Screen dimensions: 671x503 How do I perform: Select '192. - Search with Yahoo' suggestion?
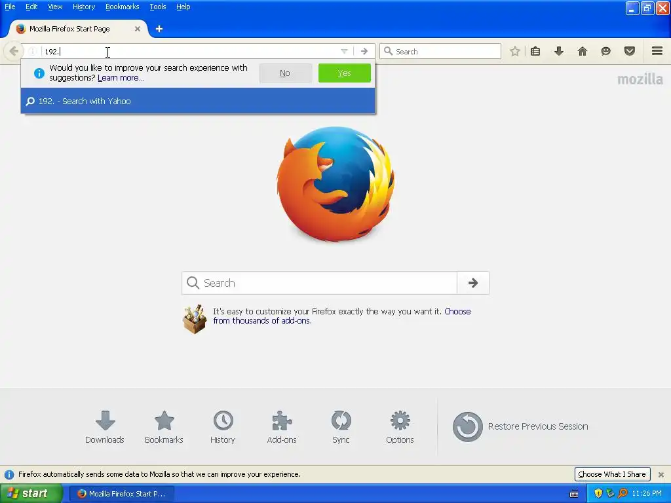click(198, 102)
